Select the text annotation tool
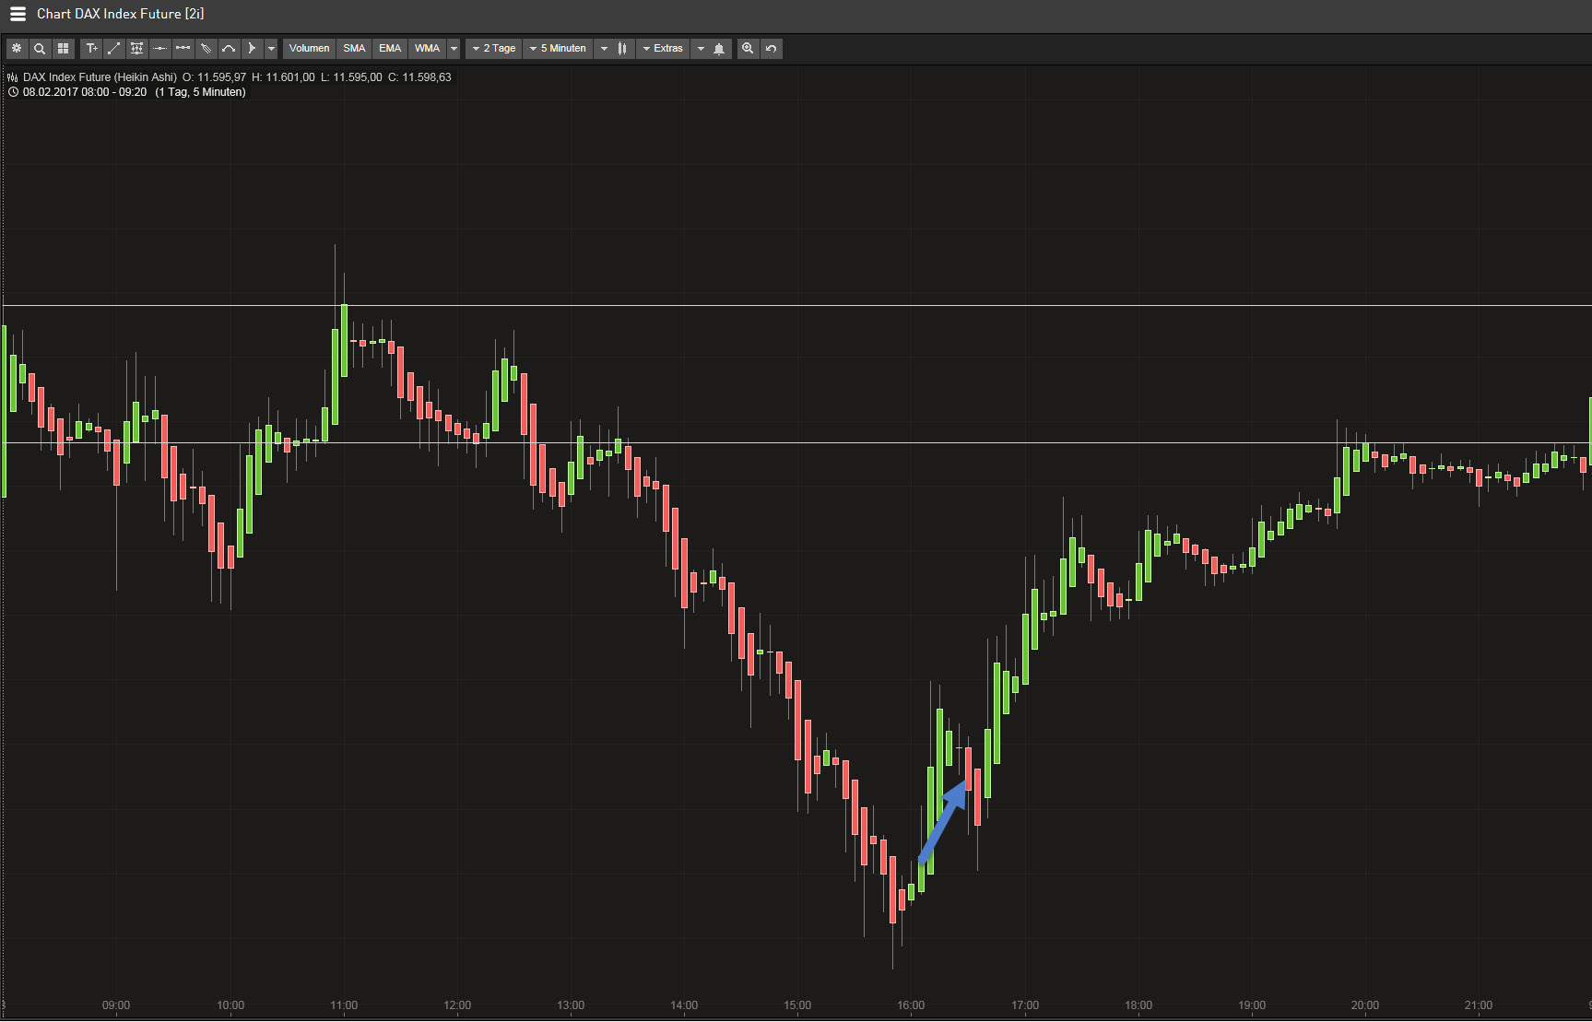The height and width of the screenshot is (1022, 1592). pyautogui.click(x=91, y=48)
